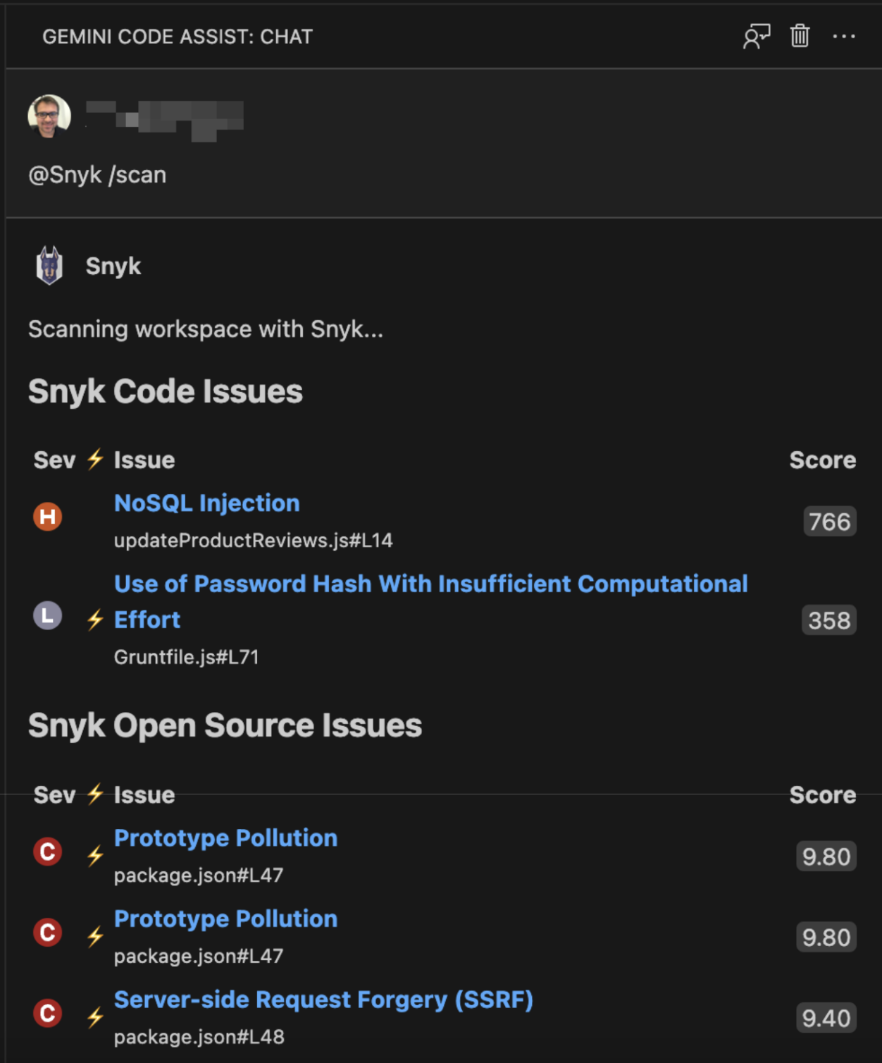882x1063 pixels.
Task: Click the user profile avatar photo
Action: pyautogui.click(x=49, y=116)
